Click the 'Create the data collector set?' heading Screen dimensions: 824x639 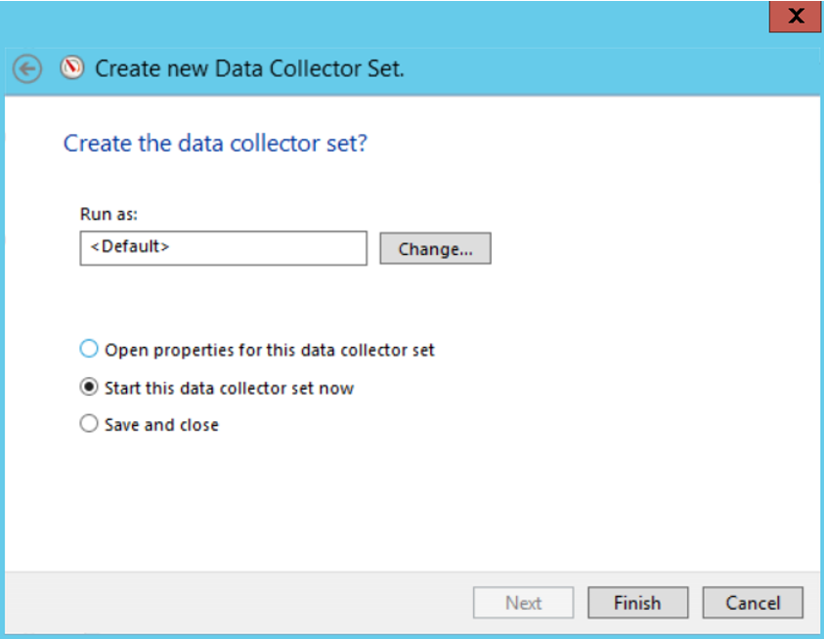coord(215,143)
